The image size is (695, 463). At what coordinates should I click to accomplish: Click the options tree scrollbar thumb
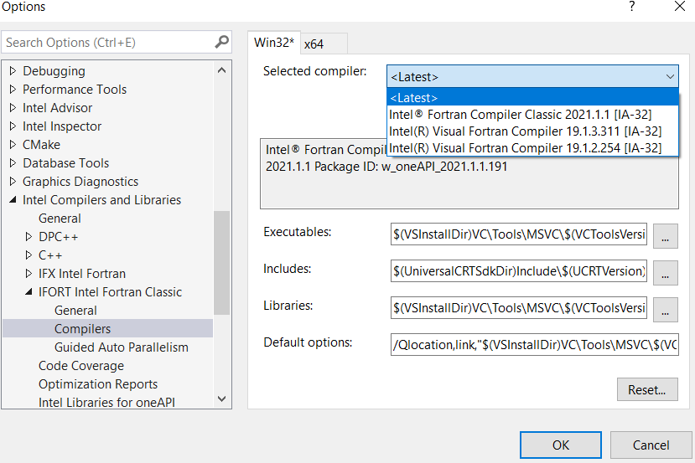[x=221, y=263]
